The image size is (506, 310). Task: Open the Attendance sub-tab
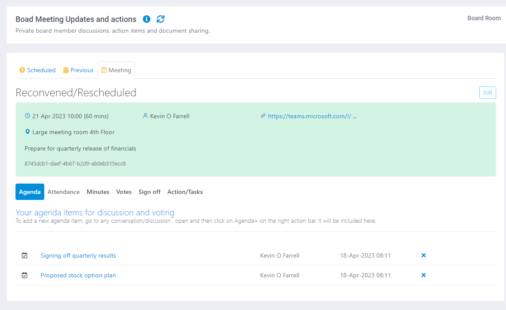coord(64,192)
